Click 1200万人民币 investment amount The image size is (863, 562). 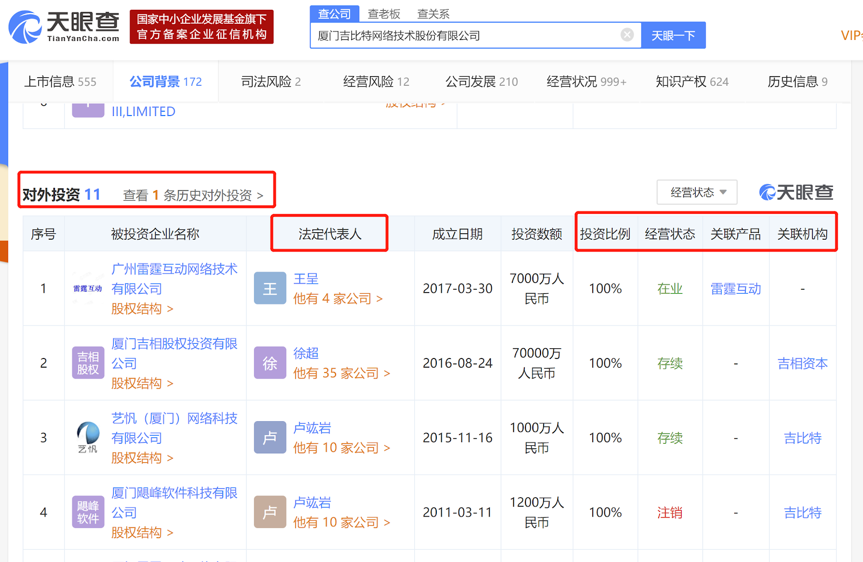point(537,512)
